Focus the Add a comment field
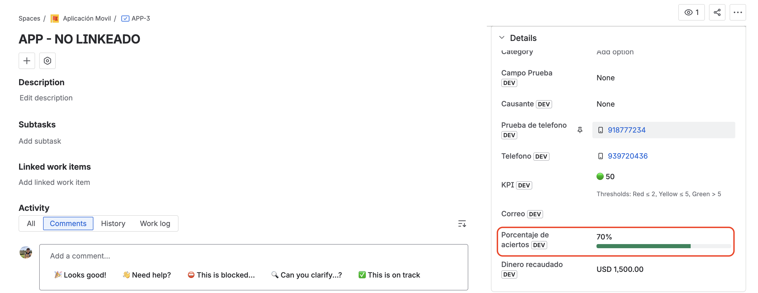Image resolution: width=758 pixels, height=293 pixels. click(253, 256)
